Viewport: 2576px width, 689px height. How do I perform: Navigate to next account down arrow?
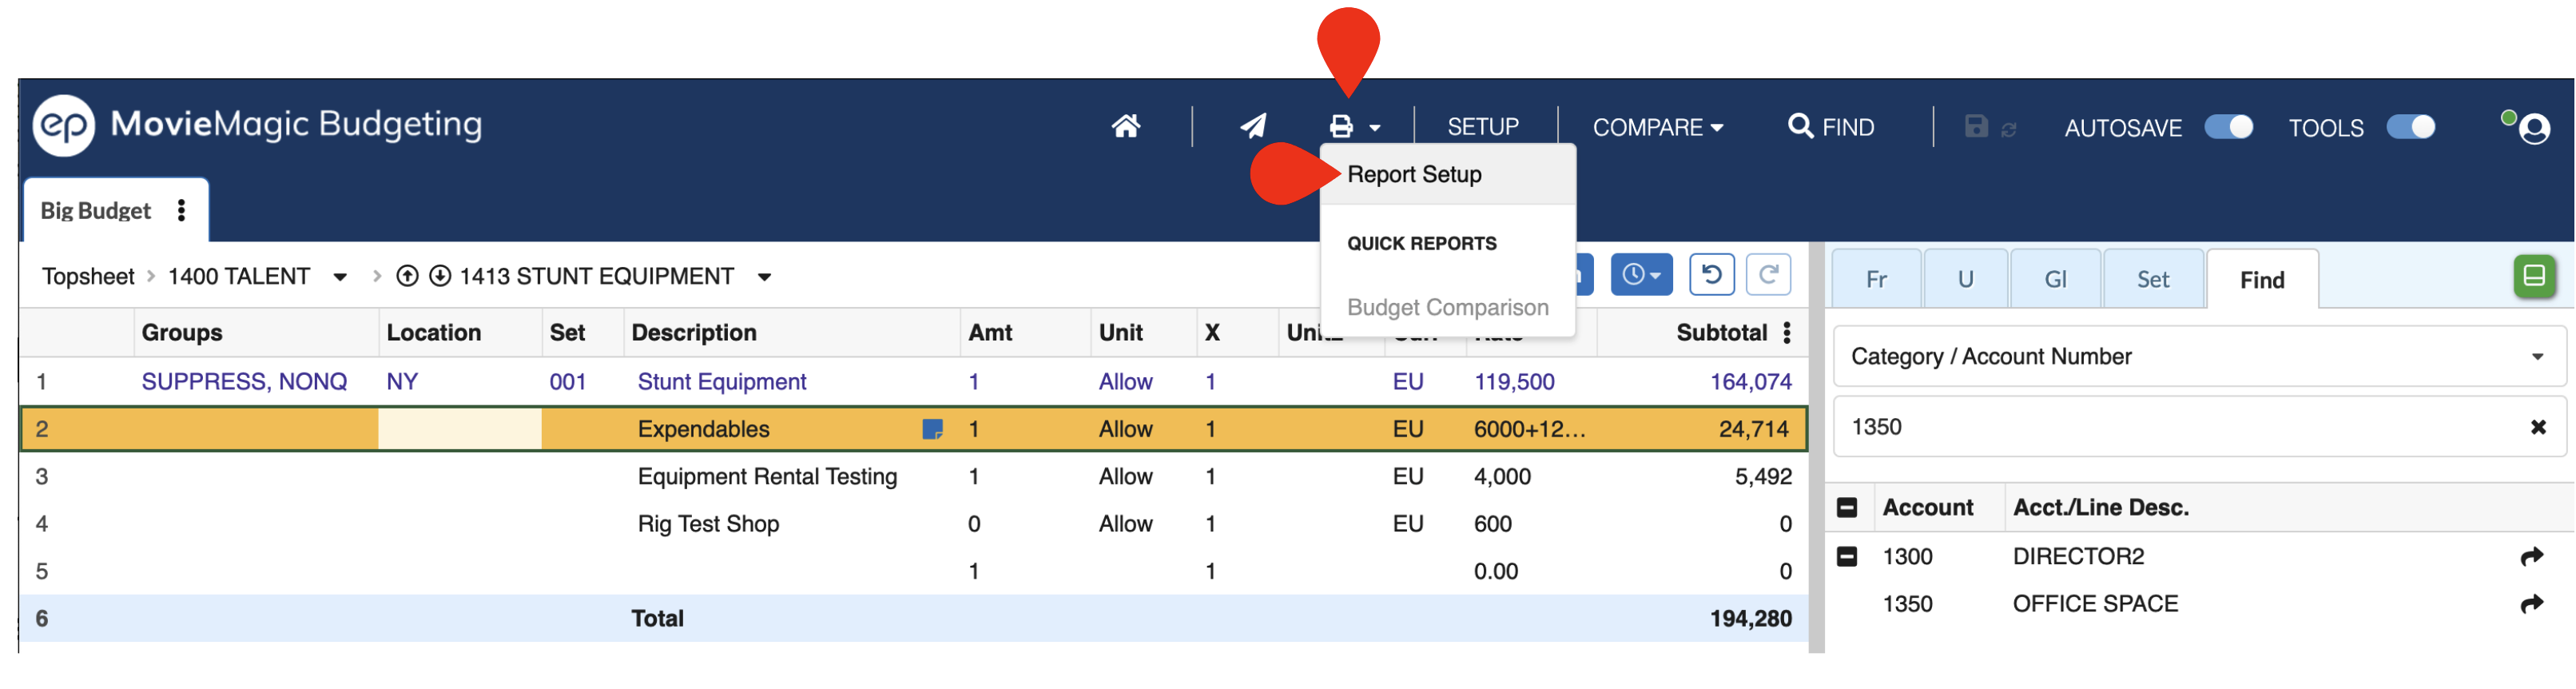(x=440, y=276)
